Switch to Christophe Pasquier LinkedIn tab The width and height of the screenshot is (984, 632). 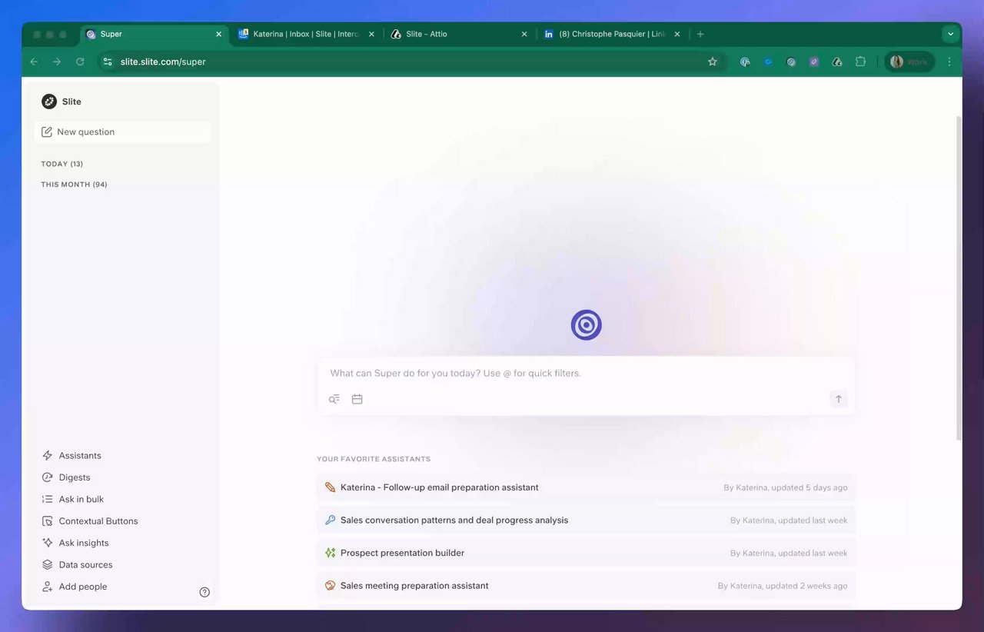[612, 35]
